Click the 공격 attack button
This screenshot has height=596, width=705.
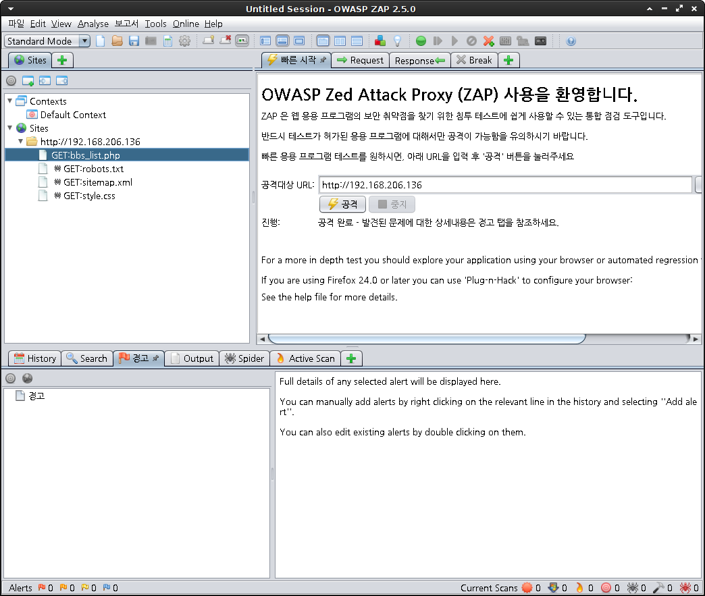pos(342,205)
